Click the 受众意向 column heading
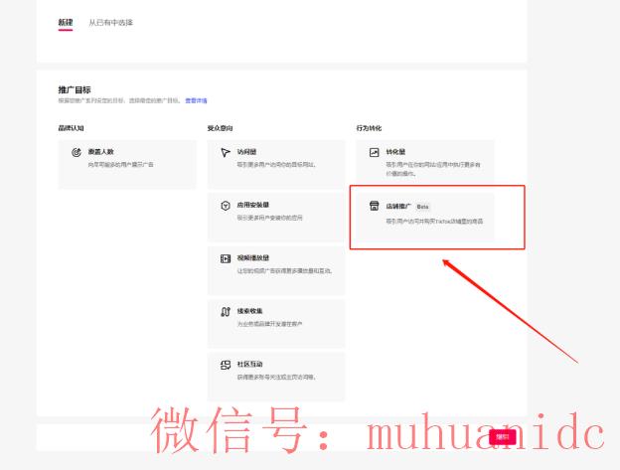Image resolution: width=620 pixels, height=470 pixels. (x=221, y=128)
